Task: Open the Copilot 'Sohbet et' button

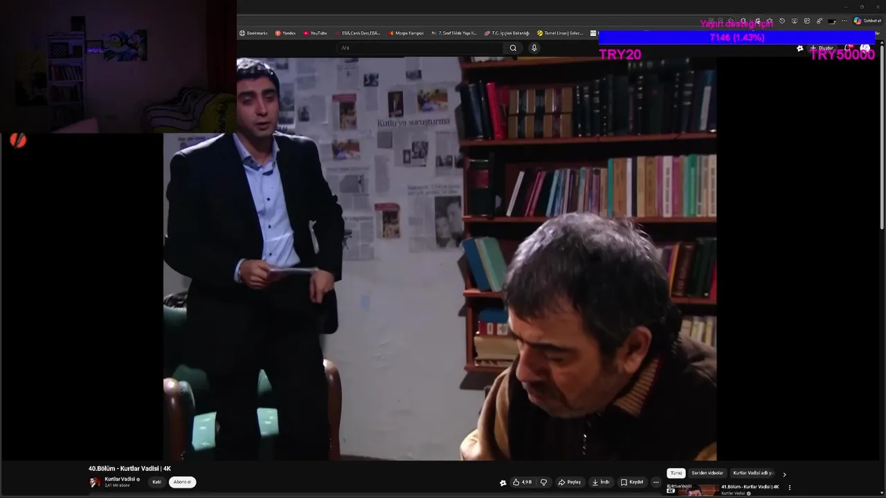Action: coord(867,21)
